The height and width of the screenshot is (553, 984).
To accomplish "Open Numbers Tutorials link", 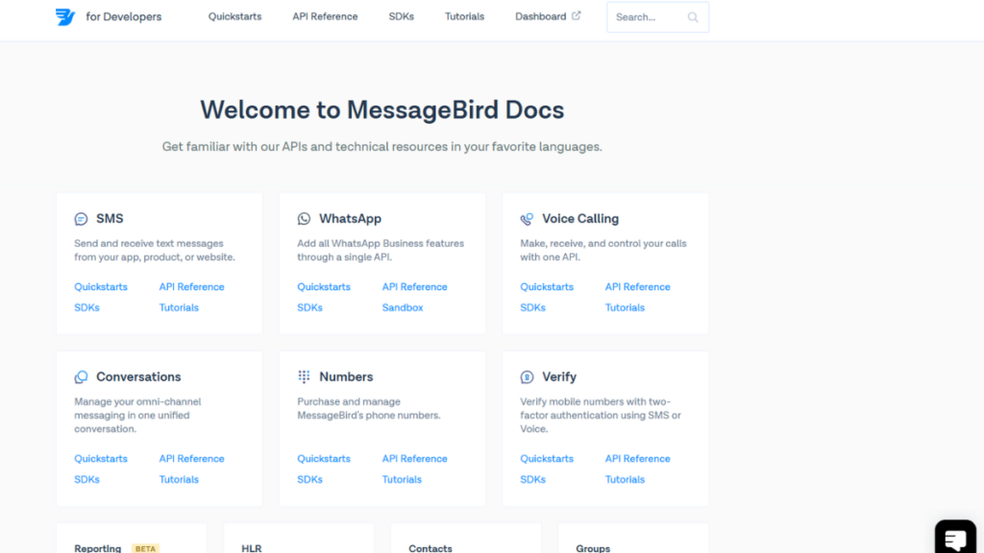I will click(x=401, y=479).
